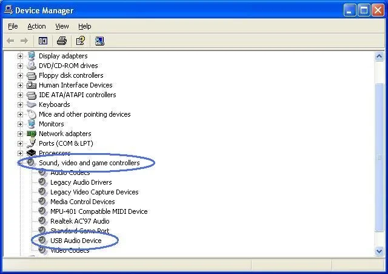Click the DVD/CD-ROM drives icon
Image resolution: width=388 pixels, height=274 pixels.
[x=32, y=66]
